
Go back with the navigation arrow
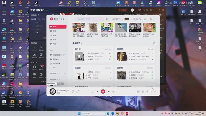click(x=74, y=19)
